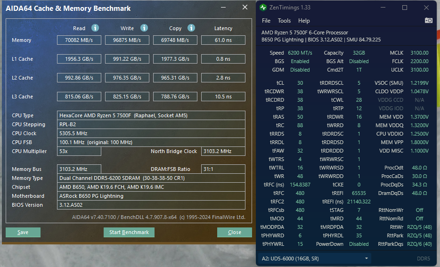Click the CPU Multiplier 53x field
This screenshot has width=440, height=267.
click(79, 151)
